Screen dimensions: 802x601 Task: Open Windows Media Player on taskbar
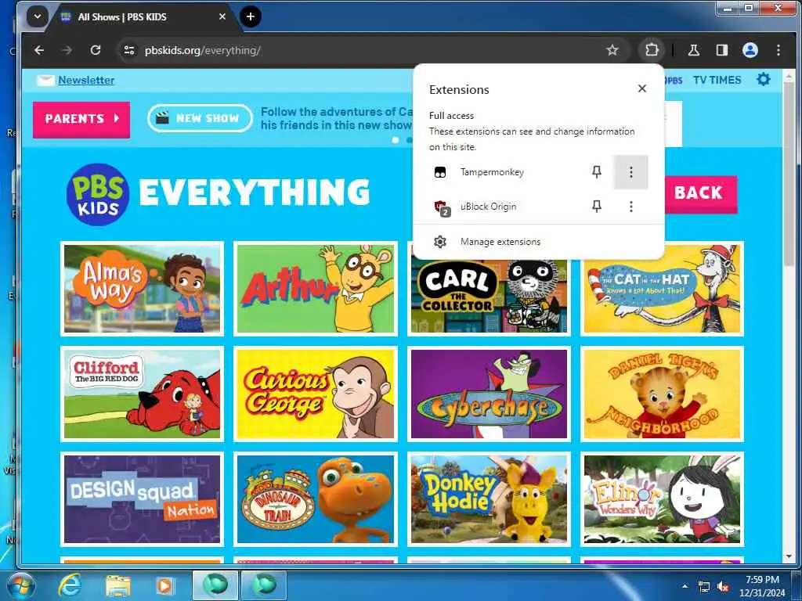click(x=165, y=585)
